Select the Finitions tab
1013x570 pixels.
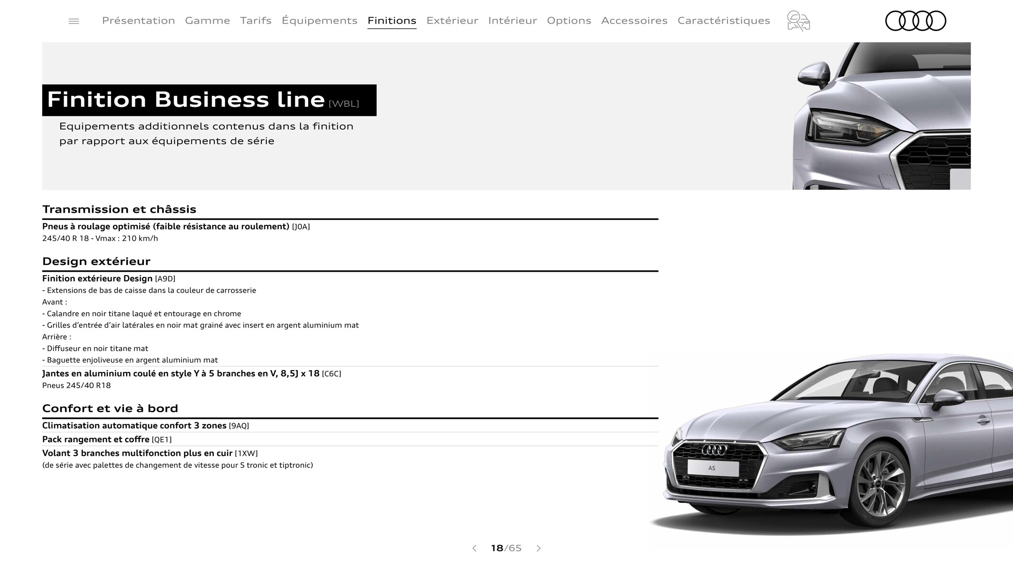(x=392, y=20)
